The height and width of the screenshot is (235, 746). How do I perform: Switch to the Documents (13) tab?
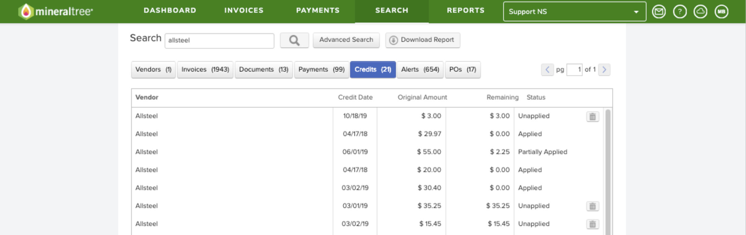(264, 69)
